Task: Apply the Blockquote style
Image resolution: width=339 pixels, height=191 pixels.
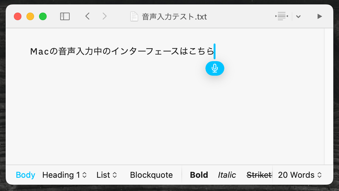Action: coord(151,175)
